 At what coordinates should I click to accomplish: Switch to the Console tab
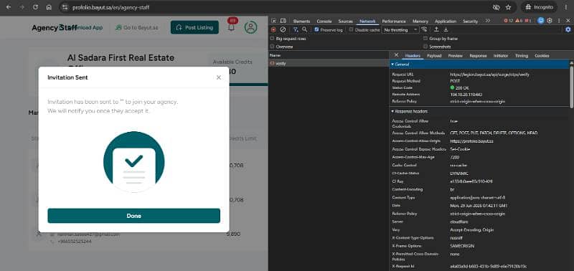(324, 22)
